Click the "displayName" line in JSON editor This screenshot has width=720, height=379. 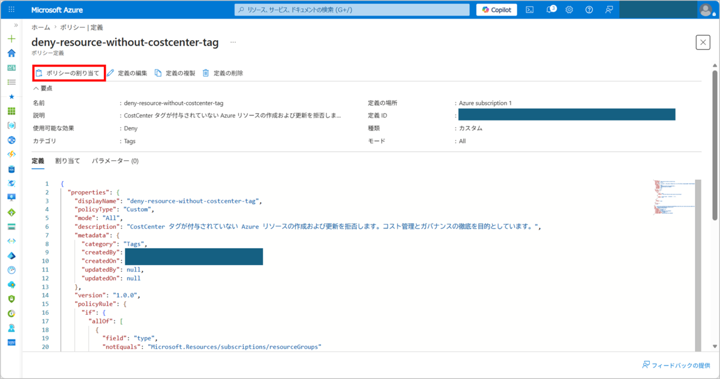tap(169, 201)
